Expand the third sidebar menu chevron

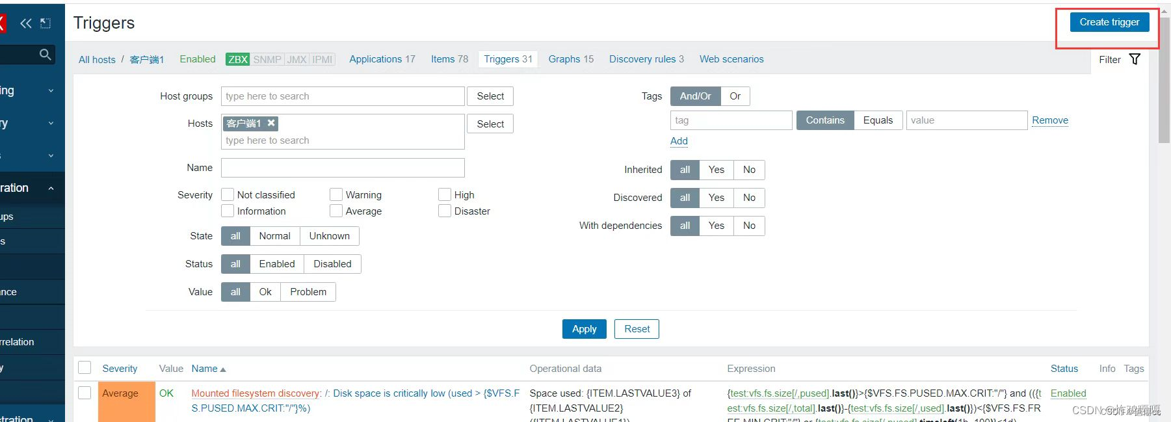pyautogui.click(x=51, y=156)
